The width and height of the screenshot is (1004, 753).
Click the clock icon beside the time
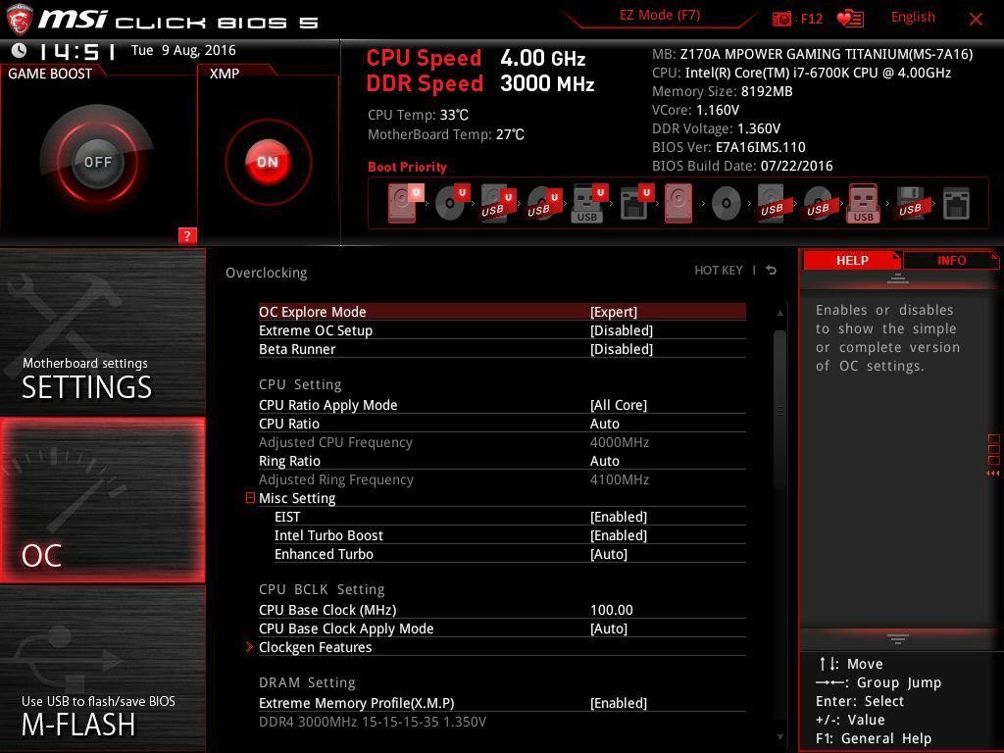19,51
